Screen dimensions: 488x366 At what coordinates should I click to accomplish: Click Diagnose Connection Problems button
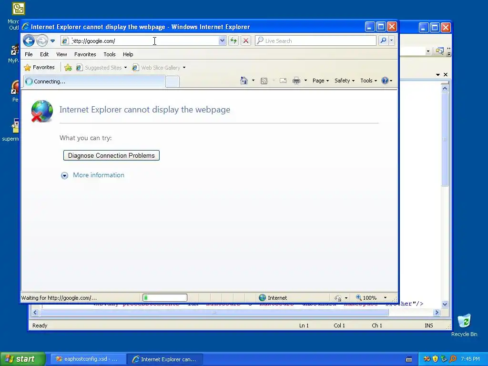point(112,156)
